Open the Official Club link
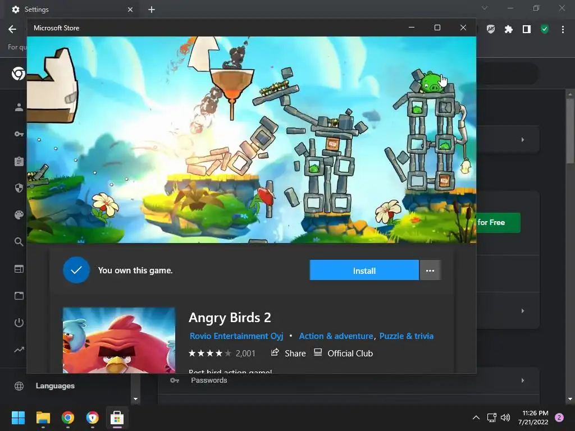 350,354
